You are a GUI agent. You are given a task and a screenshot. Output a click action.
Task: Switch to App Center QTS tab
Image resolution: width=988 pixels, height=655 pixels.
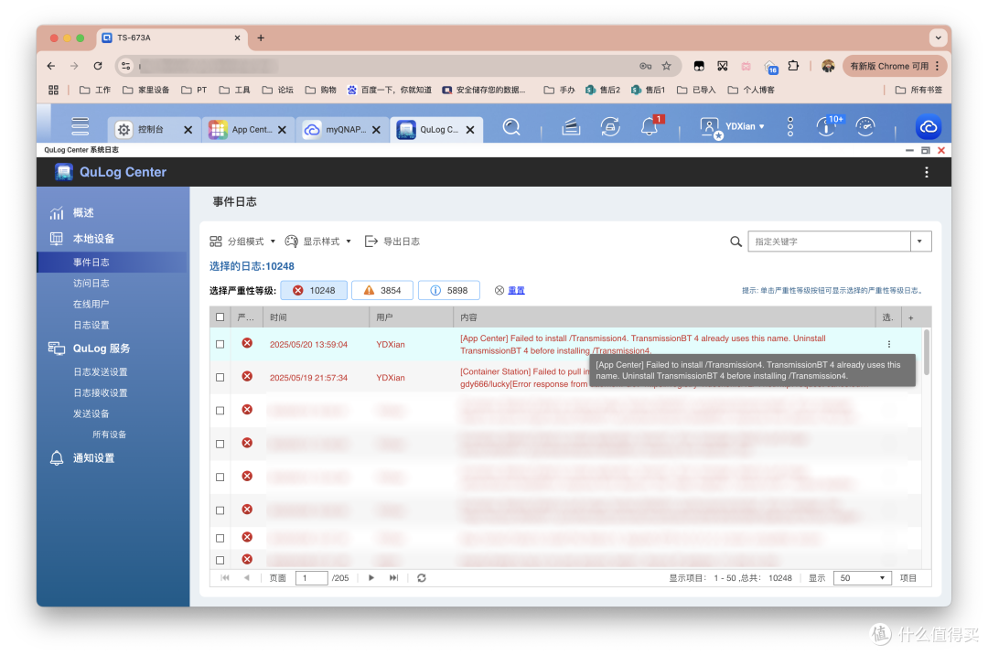tap(248, 129)
